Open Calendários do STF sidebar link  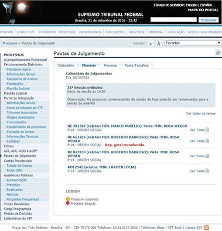(18, 218)
